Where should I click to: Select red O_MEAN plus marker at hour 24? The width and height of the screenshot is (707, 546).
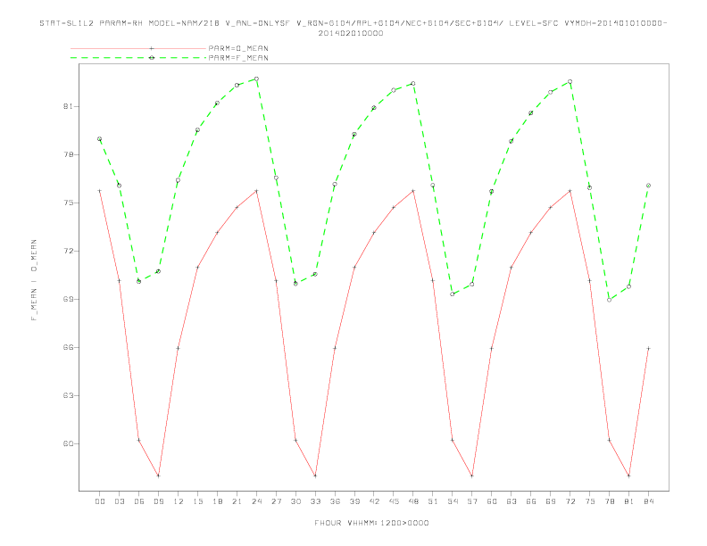point(256,191)
